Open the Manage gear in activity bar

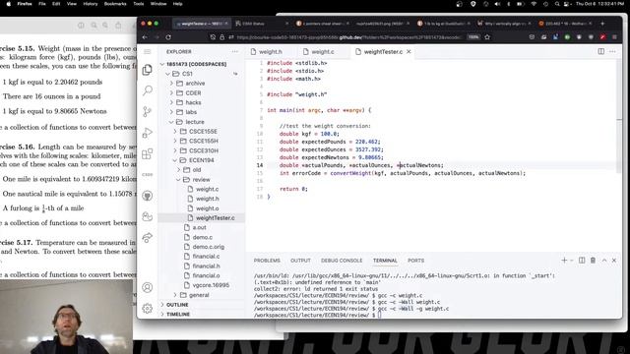pos(148,308)
